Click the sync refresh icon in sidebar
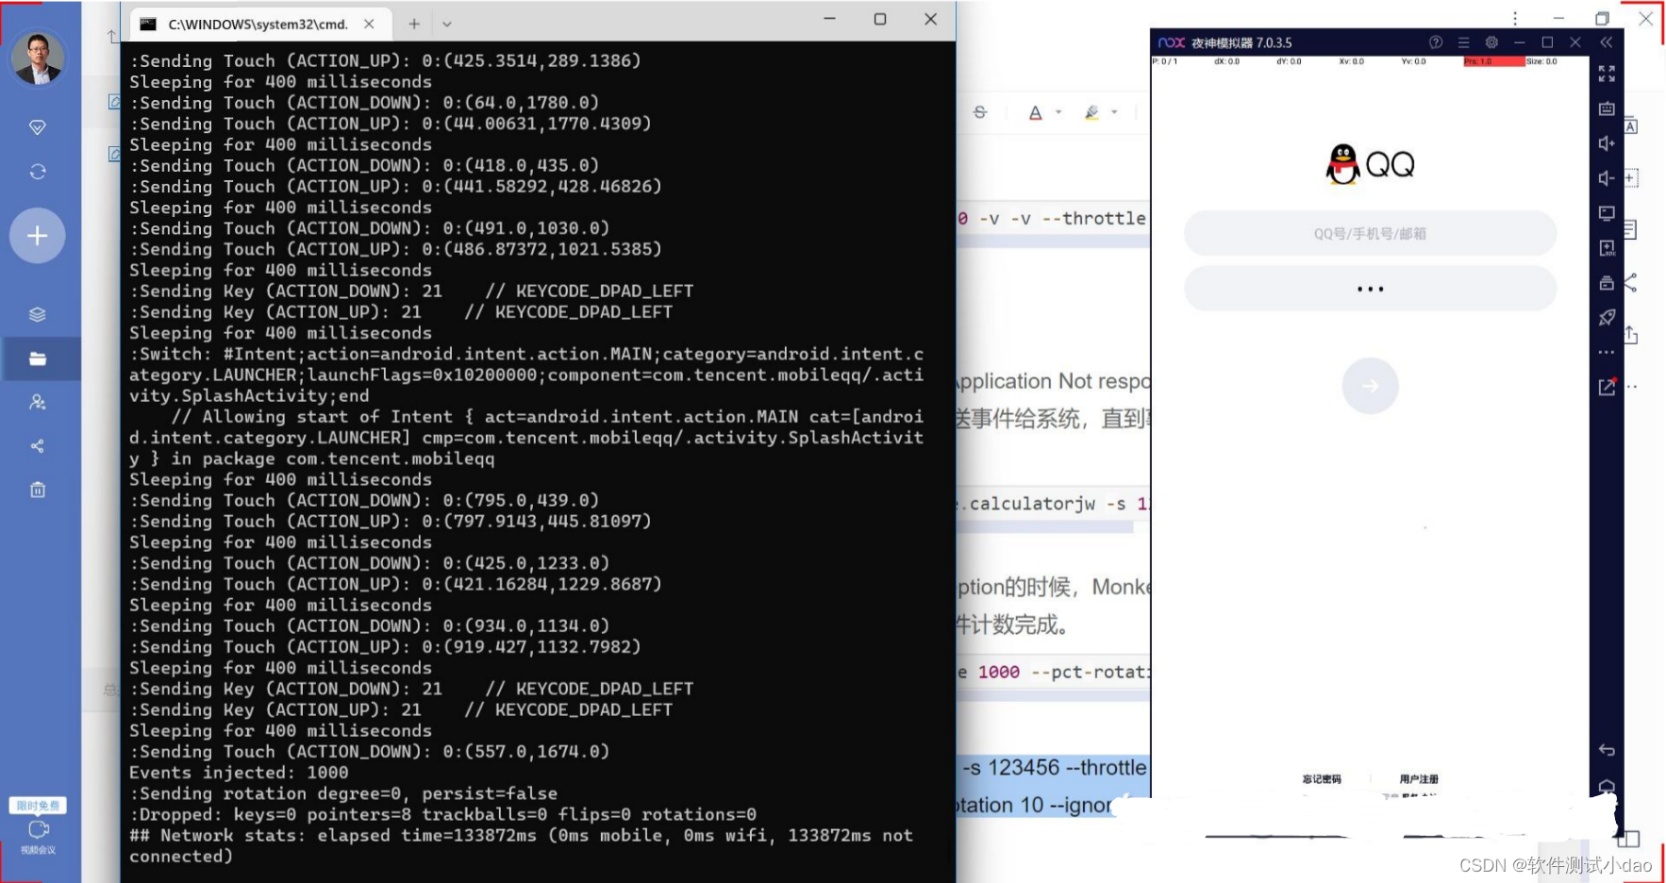Viewport: 1666px width, 883px height. pyautogui.click(x=38, y=172)
